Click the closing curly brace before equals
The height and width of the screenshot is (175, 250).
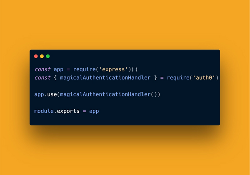155,78
